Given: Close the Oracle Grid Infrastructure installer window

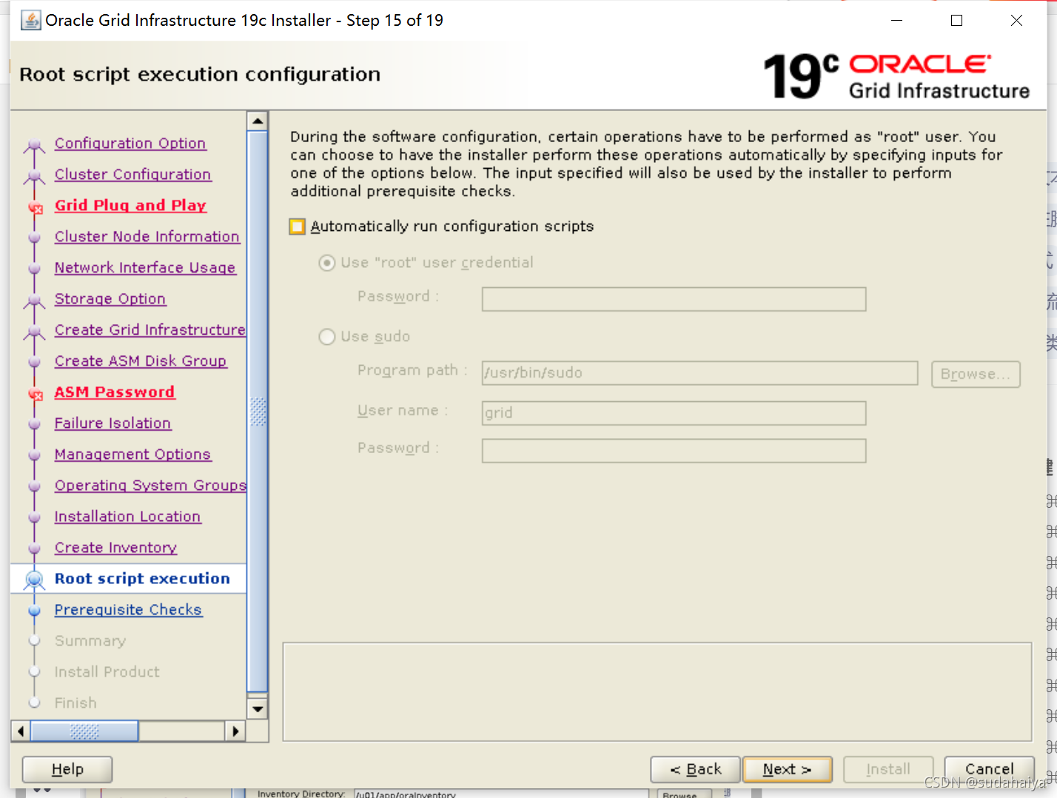Looking at the screenshot, I should (1016, 21).
